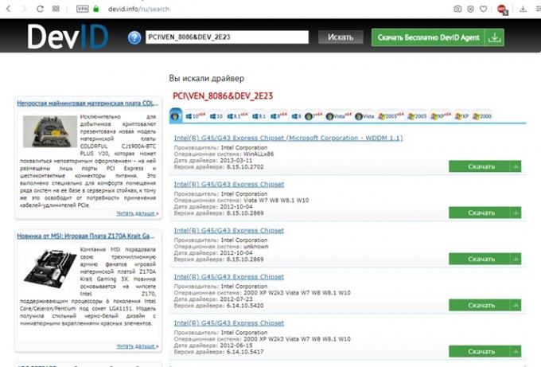Image resolution: width=541 pixels, height=367 pixels.
Task: Click the PCI\VEN_8086&DEV_2E23 search field
Action: click(x=227, y=37)
